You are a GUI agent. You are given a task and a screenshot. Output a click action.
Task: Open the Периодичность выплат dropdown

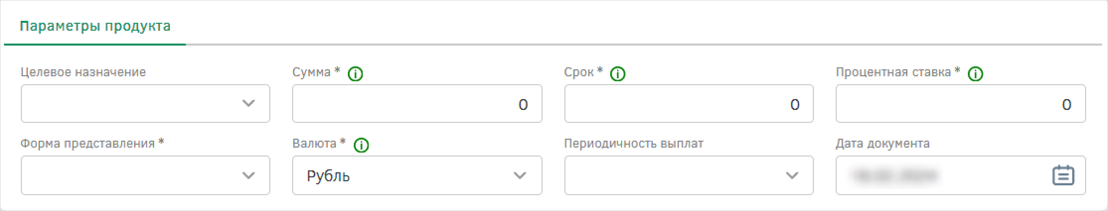[689, 175]
